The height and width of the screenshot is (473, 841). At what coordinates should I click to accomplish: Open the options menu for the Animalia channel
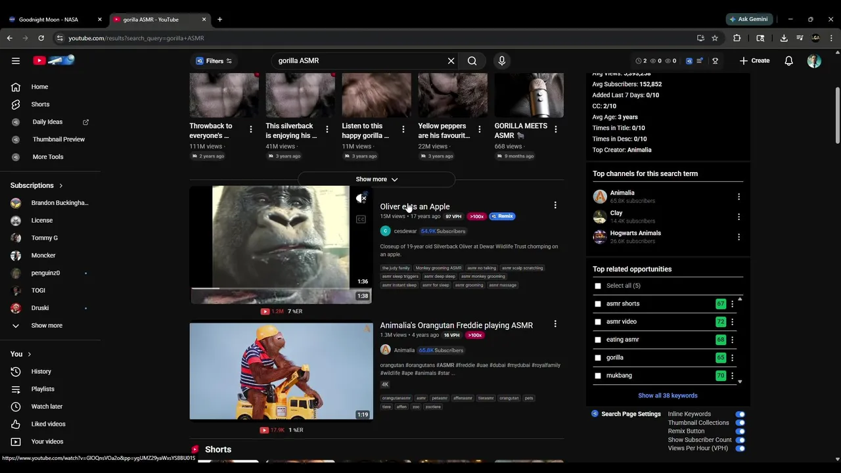click(x=739, y=196)
